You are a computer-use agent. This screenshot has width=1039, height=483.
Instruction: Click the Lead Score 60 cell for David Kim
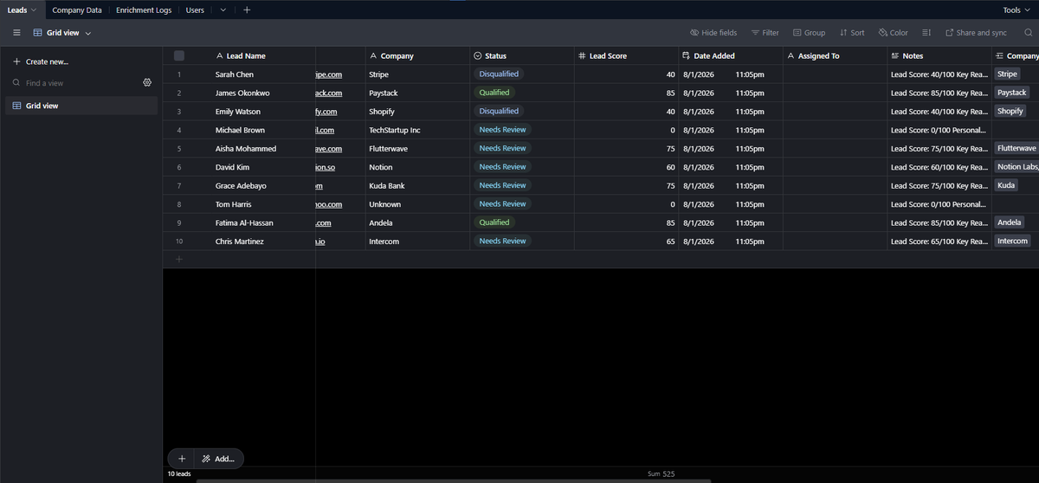point(626,167)
